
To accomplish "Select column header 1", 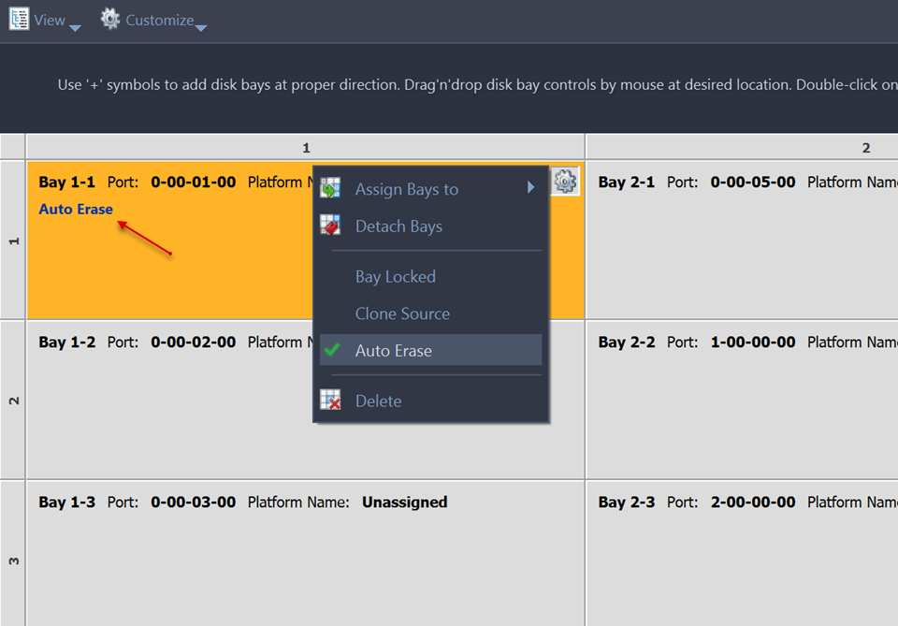I will point(306,147).
